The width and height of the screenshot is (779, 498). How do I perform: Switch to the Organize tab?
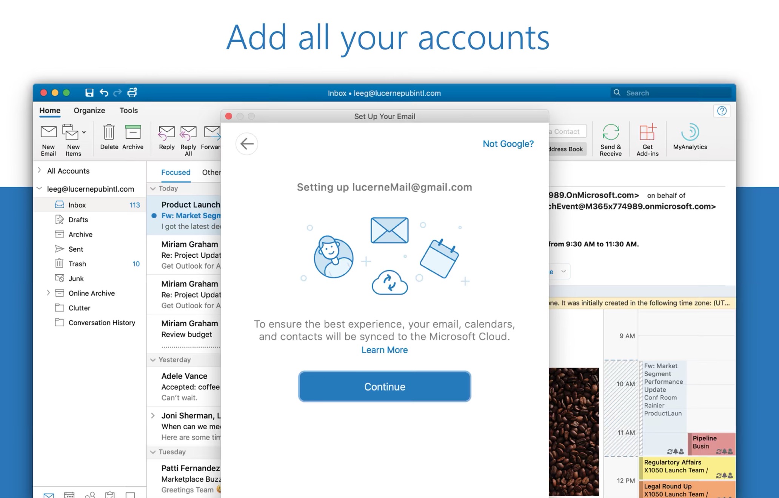pyautogui.click(x=89, y=111)
